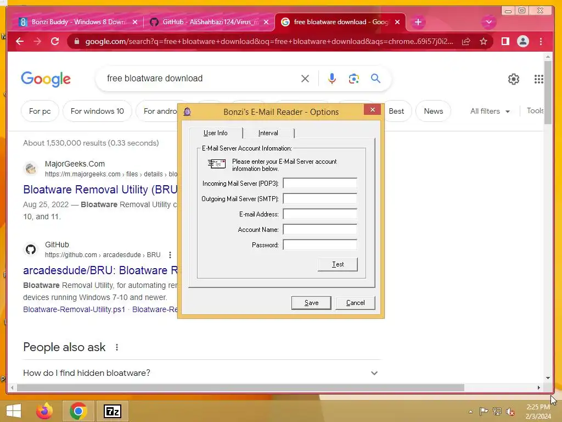Reload the Google search page
This screenshot has width=562, height=422.
click(55, 41)
